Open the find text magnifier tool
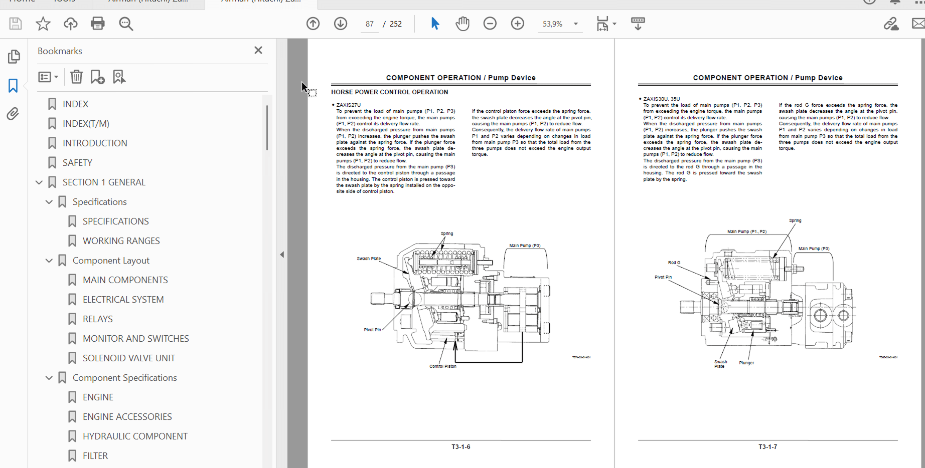This screenshot has height=468, width=925. [x=126, y=24]
